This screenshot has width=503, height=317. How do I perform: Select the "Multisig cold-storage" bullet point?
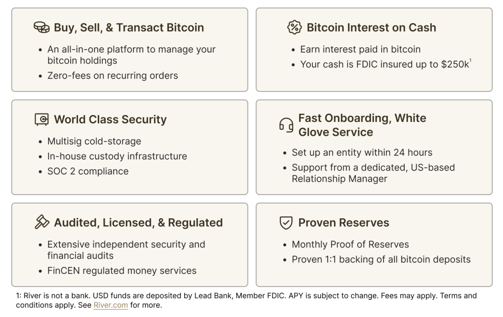[x=94, y=141]
